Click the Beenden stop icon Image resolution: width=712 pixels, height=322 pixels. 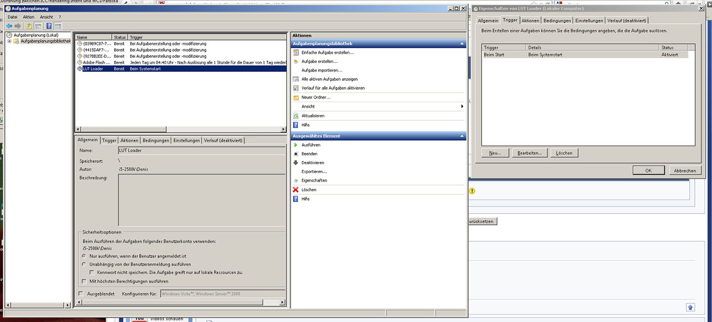coord(296,154)
